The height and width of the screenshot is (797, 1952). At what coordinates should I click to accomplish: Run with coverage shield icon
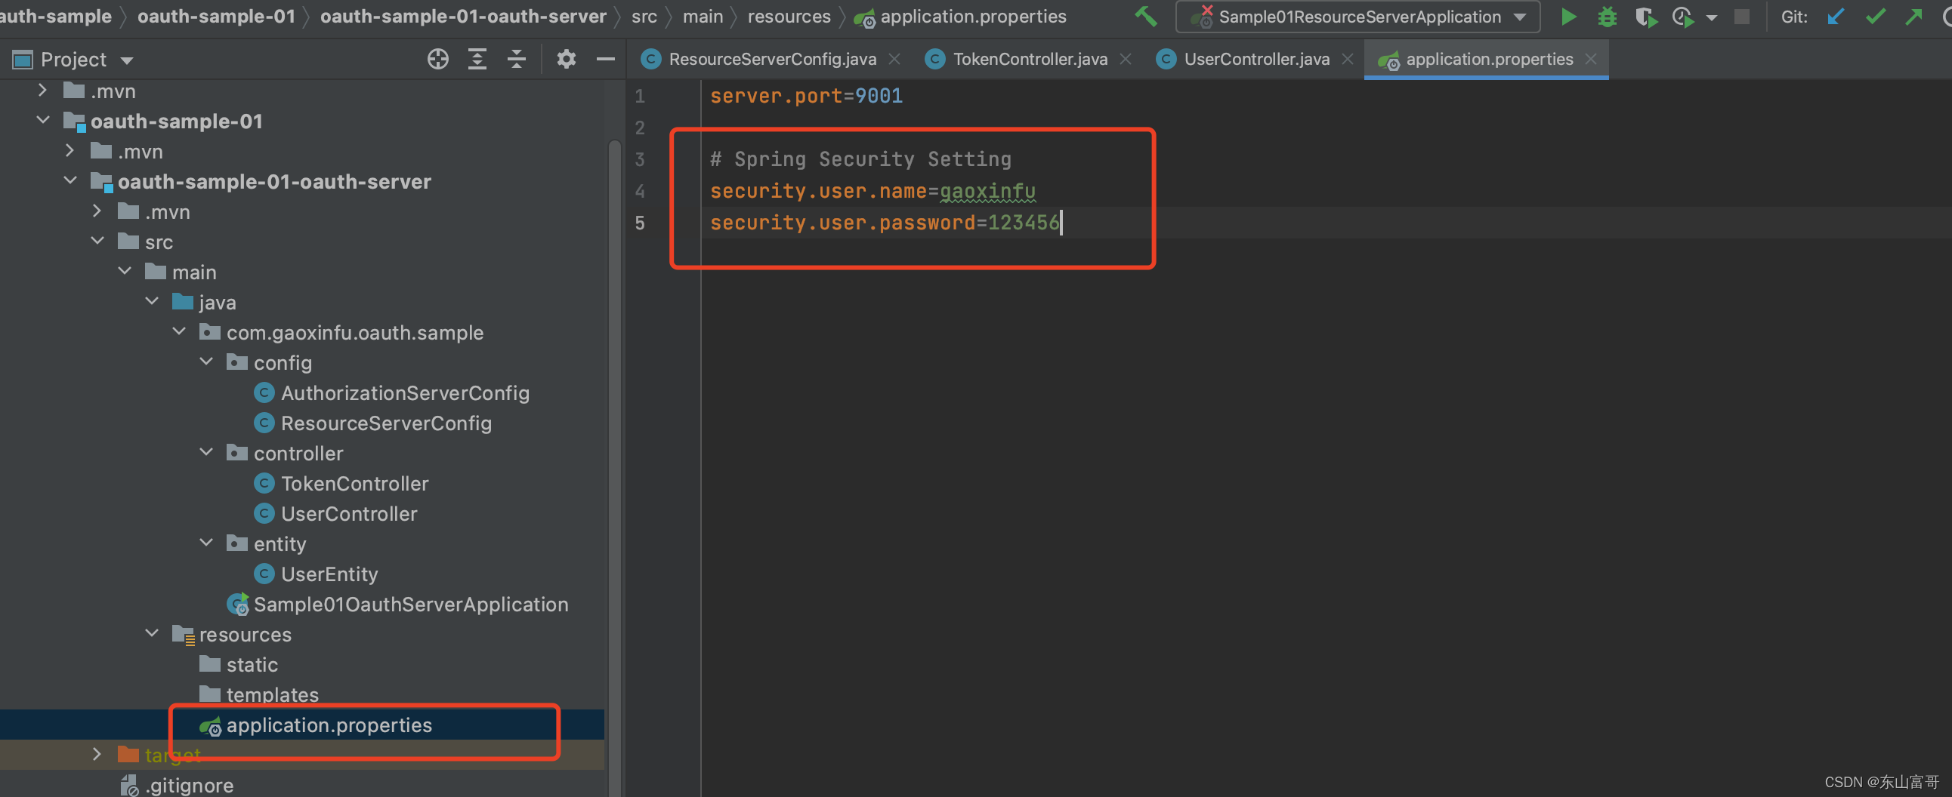click(1645, 17)
